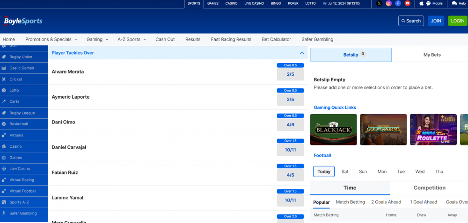The height and width of the screenshot is (223, 468).
Task: Click the Virtual Football icon in sidebar
Action: 4,191
